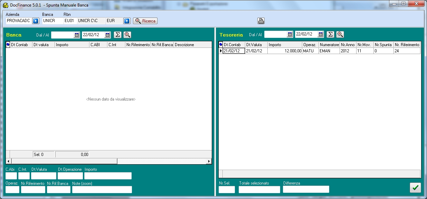The width and height of the screenshot is (427, 199).
Task: Sort Tesoreria grid by Dt.Valuta column
Action: [x=256, y=45]
